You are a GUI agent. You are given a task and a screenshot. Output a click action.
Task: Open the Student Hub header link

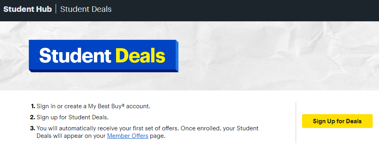(x=28, y=9)
